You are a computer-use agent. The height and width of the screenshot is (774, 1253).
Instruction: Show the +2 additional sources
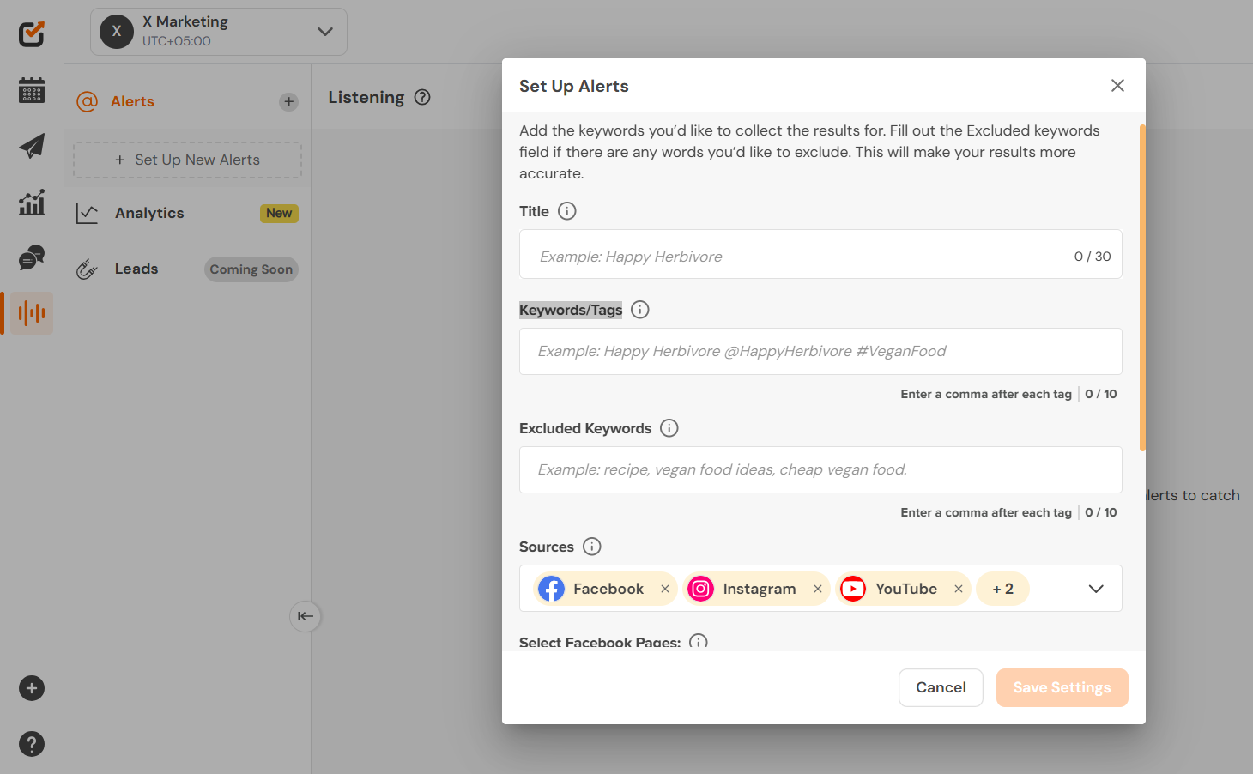[1002, 589]
